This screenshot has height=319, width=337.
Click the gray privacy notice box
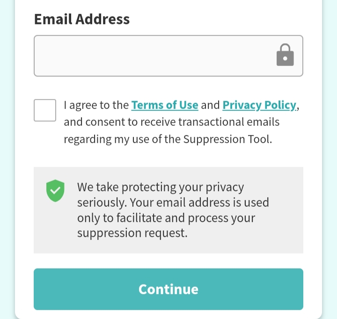pyautogui.click(x=168, y=210)
